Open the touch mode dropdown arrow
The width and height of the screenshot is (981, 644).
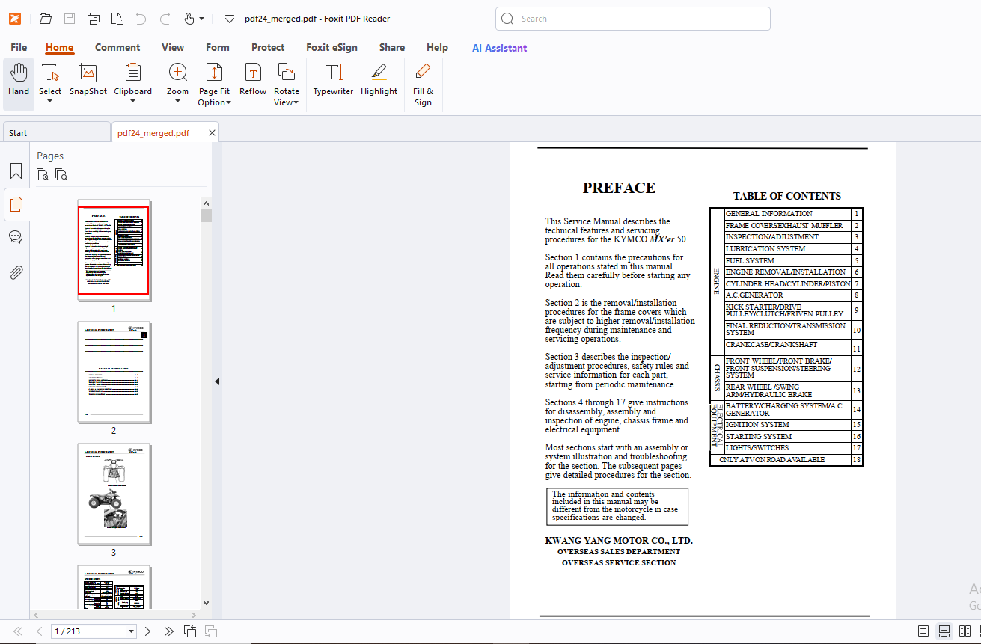tap(201, 19)
